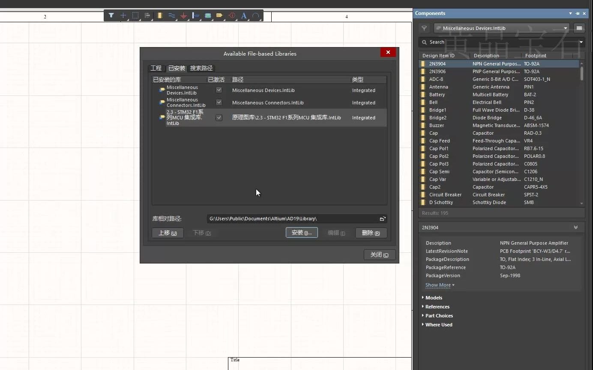
Task: Switch to the 已安装 tab
Action: coord(177,68)
